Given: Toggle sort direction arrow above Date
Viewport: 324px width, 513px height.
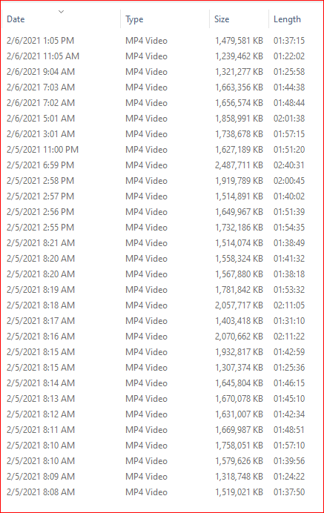Looking at the screenshot, I should click(61, 12).
